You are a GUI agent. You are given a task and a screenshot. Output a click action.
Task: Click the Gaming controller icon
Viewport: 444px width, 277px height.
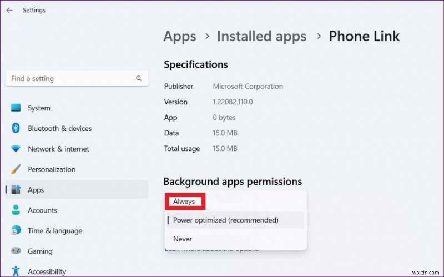(16, 251)
